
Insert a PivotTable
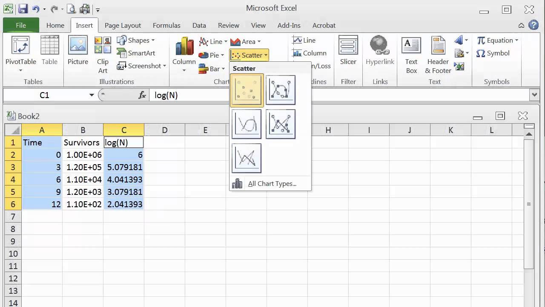click(x=20, y=54)
